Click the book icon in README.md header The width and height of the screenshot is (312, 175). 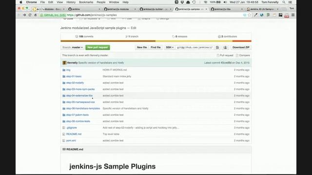tap(64, 149)
